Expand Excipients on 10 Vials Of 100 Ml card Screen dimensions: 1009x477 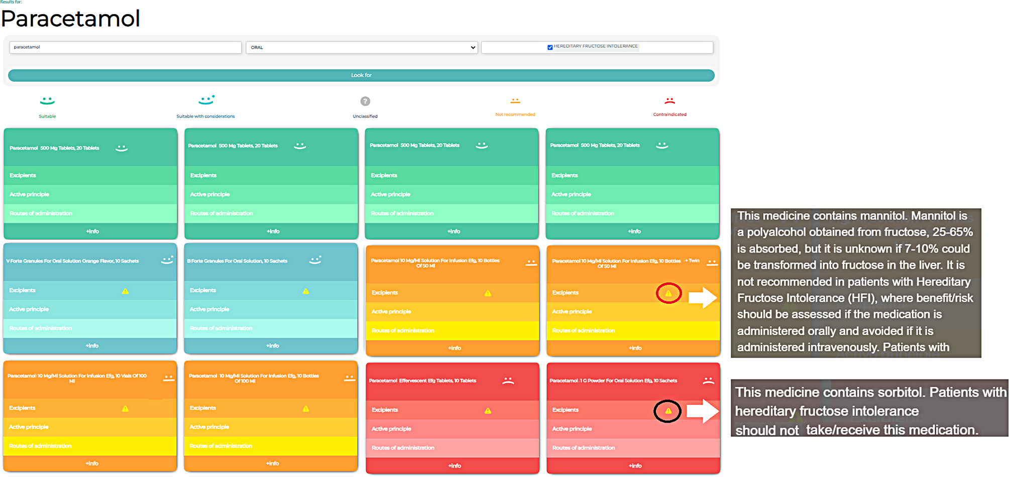pyautogui.click(x=90, y=408)
